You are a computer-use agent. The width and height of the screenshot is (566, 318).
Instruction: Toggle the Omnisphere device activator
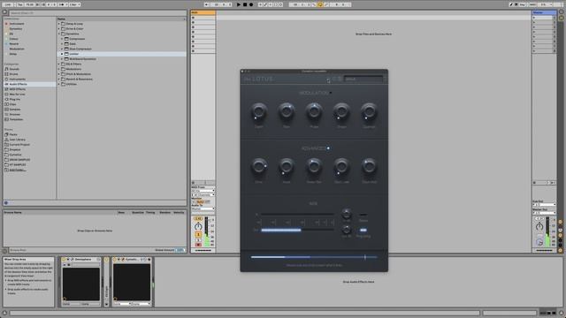(64, 259)
